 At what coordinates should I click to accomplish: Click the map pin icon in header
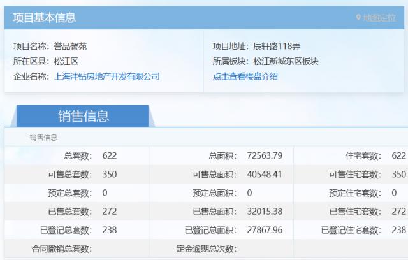click(x=358, y=18)
